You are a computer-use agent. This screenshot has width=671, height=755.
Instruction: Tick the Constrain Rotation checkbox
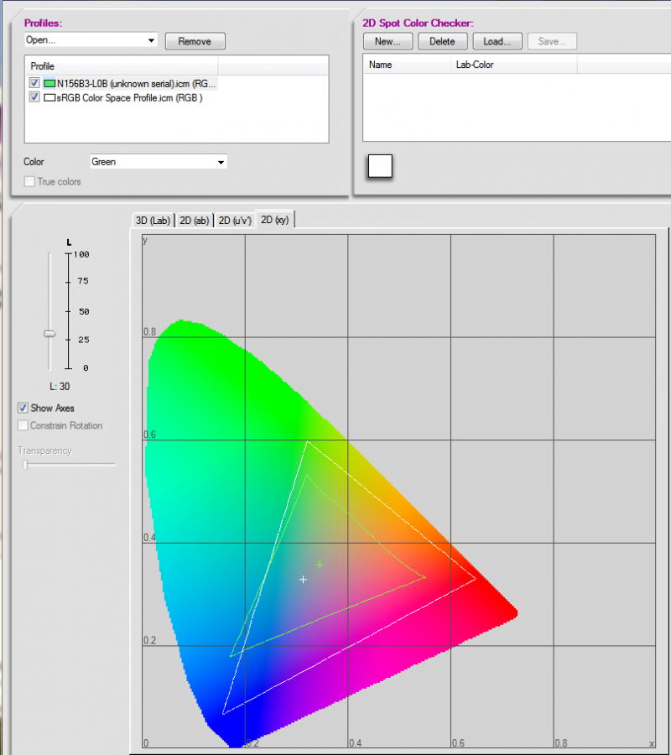click(x=23, y=425)
